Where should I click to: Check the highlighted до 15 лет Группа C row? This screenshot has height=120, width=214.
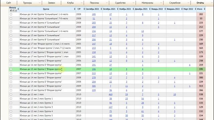point(11,69)
